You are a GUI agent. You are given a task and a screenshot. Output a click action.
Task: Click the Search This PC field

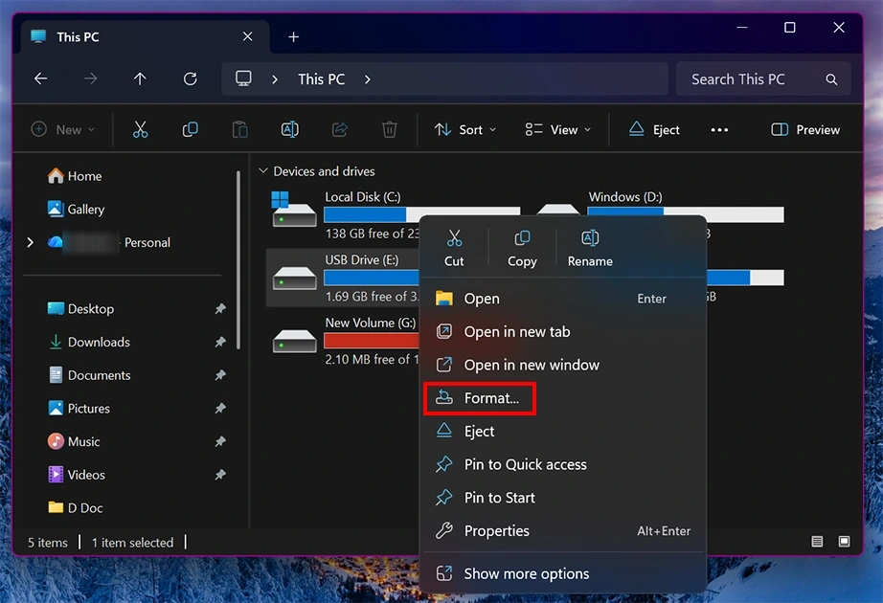pyautogui.click(x=763, y=79)
